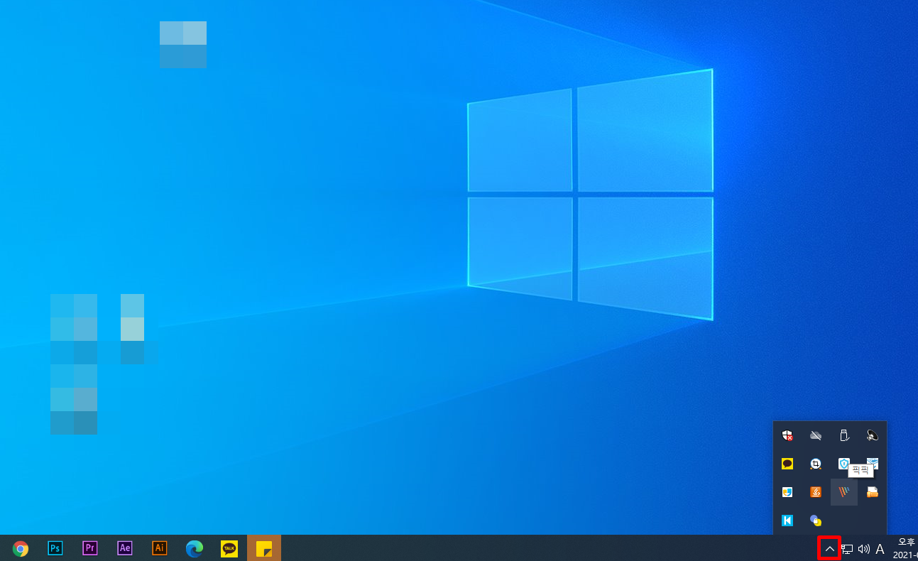Click the orange Java coffee cup tray icon
This screenshot has height=561, width=918.
point(816,492)
